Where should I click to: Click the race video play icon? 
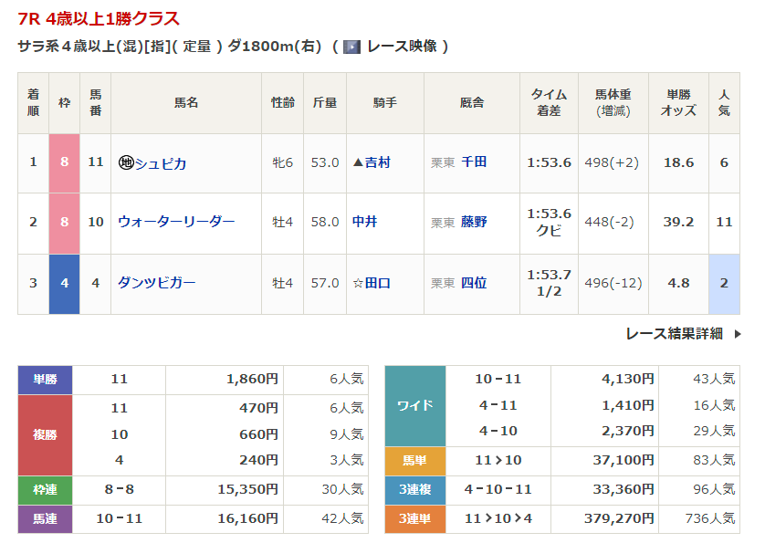click(x=351, y=47)
